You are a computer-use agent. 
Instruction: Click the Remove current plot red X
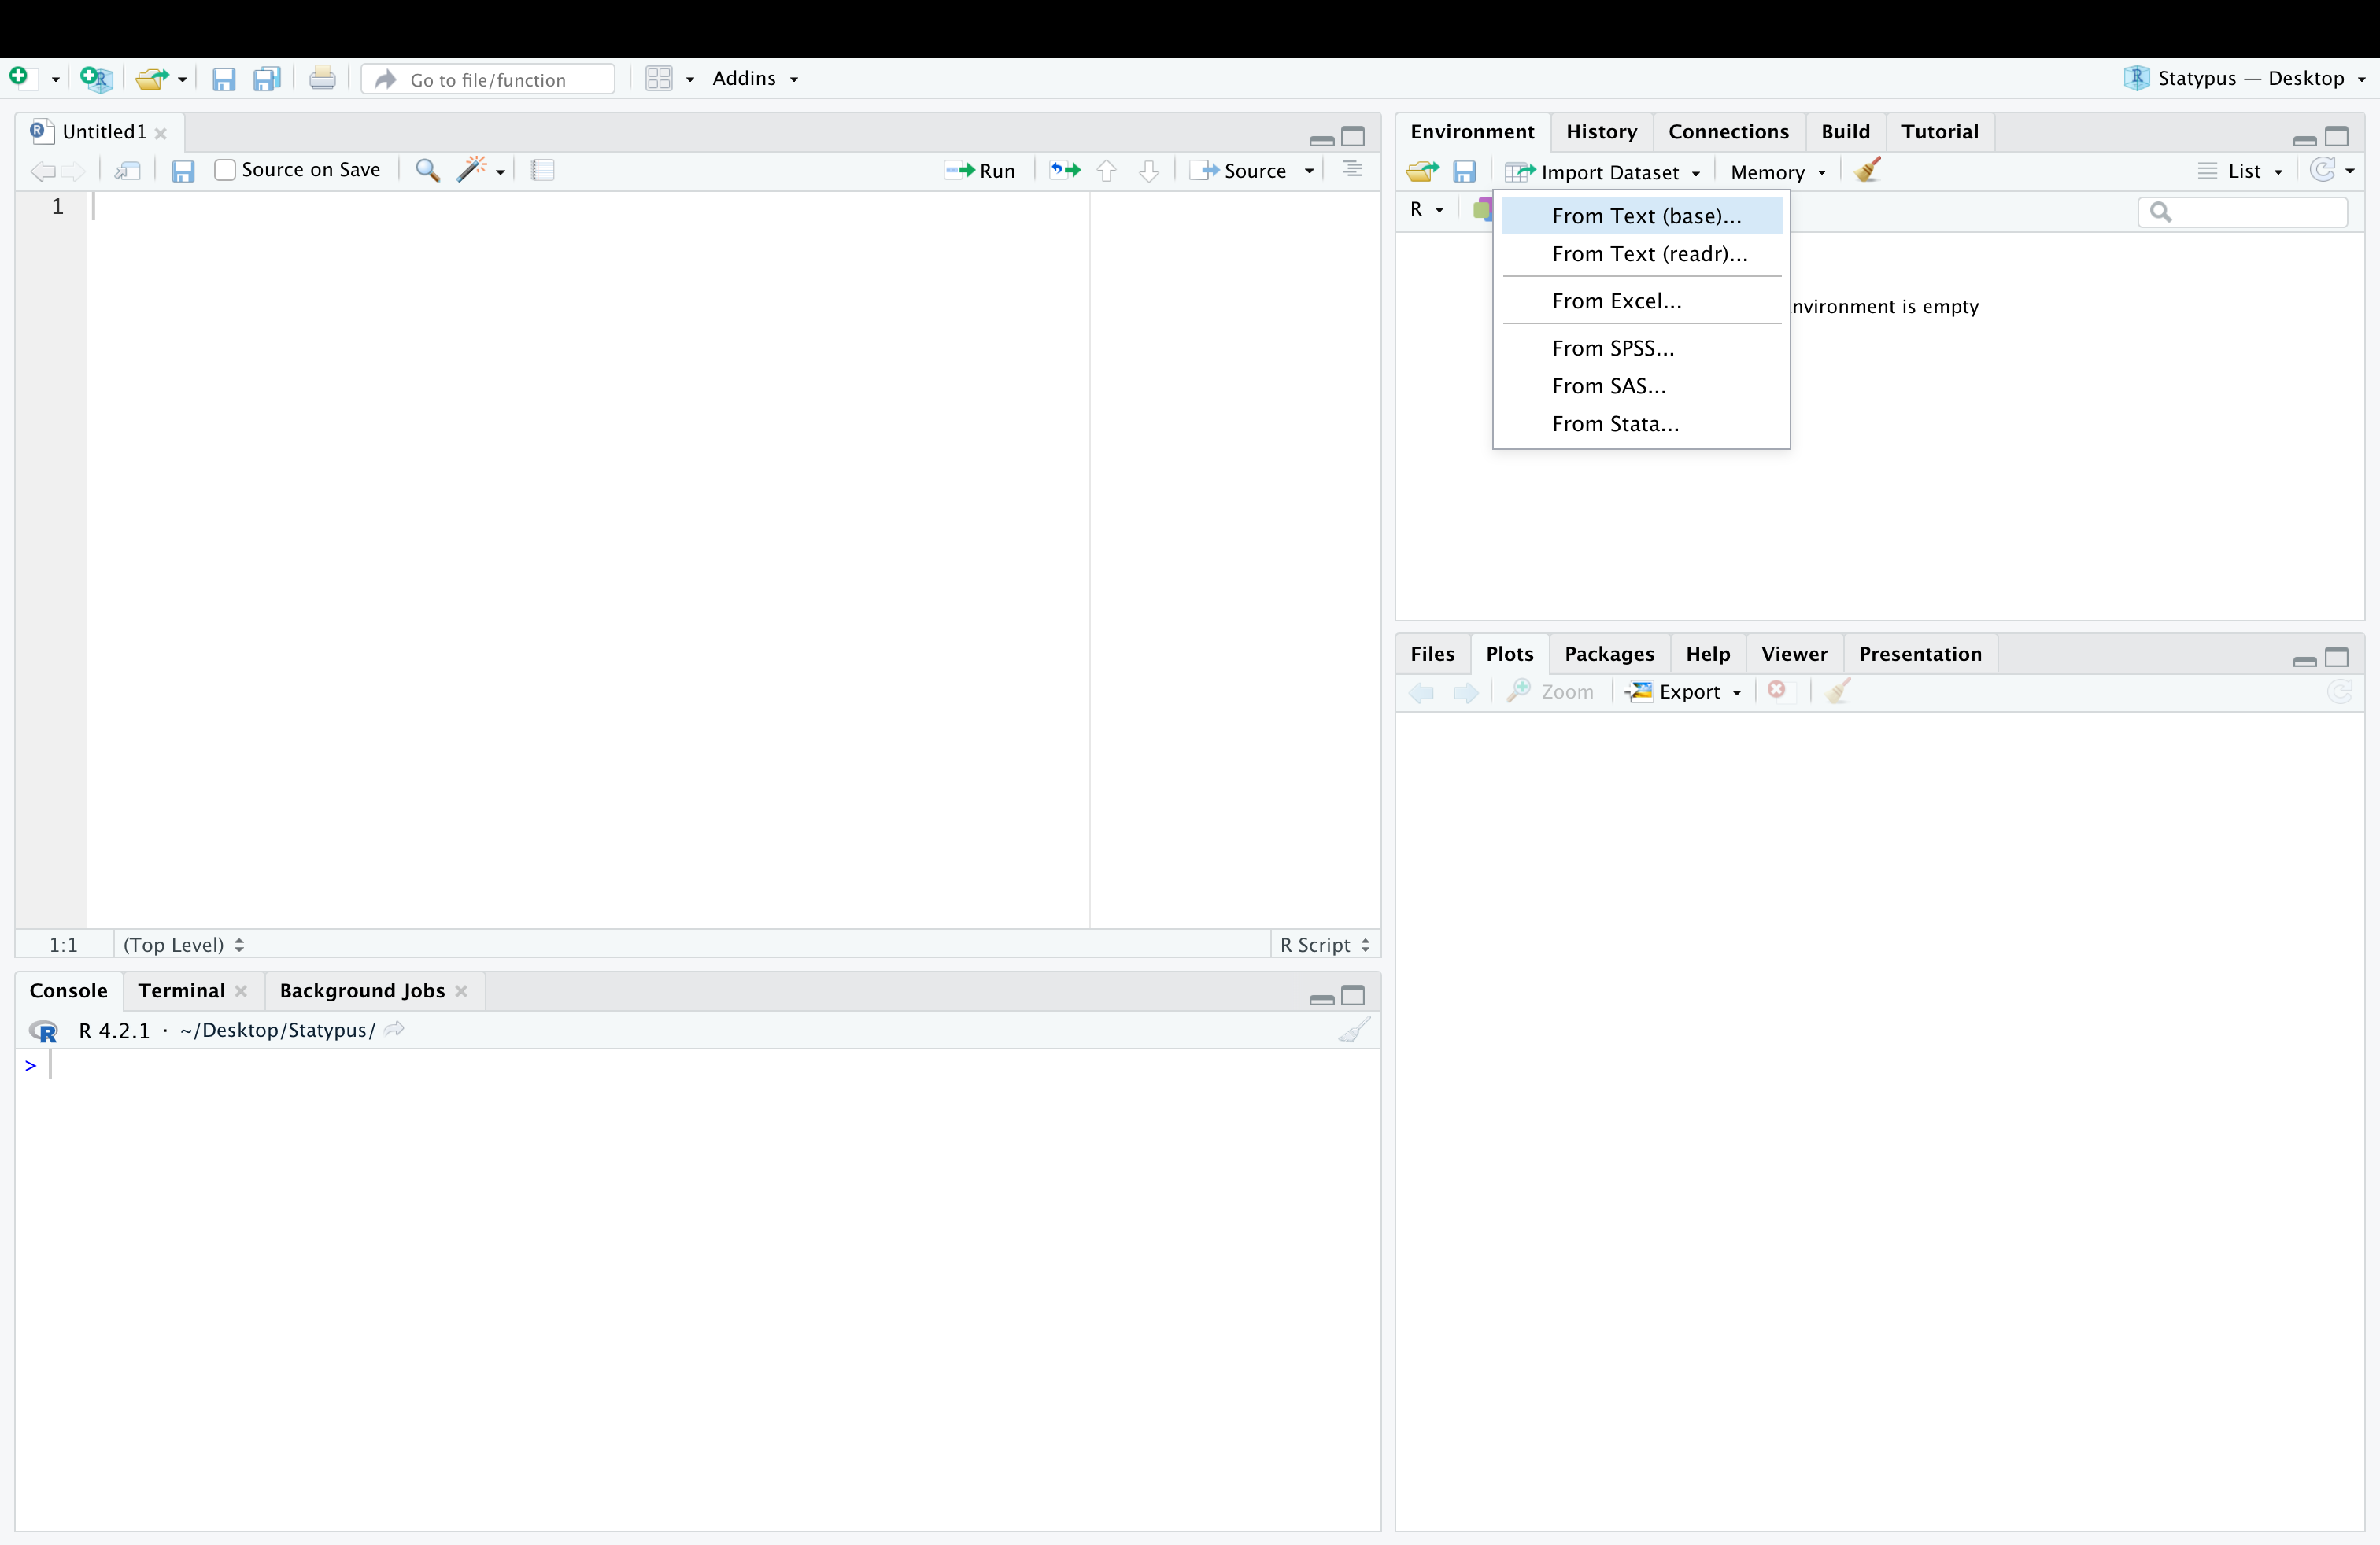[x=1777, y=690]
